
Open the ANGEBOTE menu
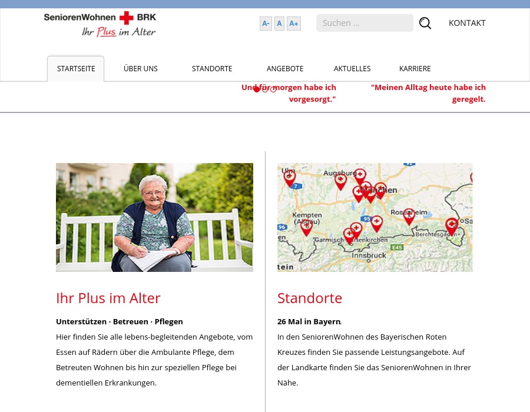tap(285, 68)
